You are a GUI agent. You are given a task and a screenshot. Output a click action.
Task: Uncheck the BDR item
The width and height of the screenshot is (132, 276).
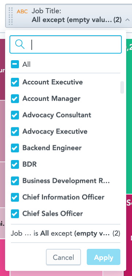(x=15, y=164)
